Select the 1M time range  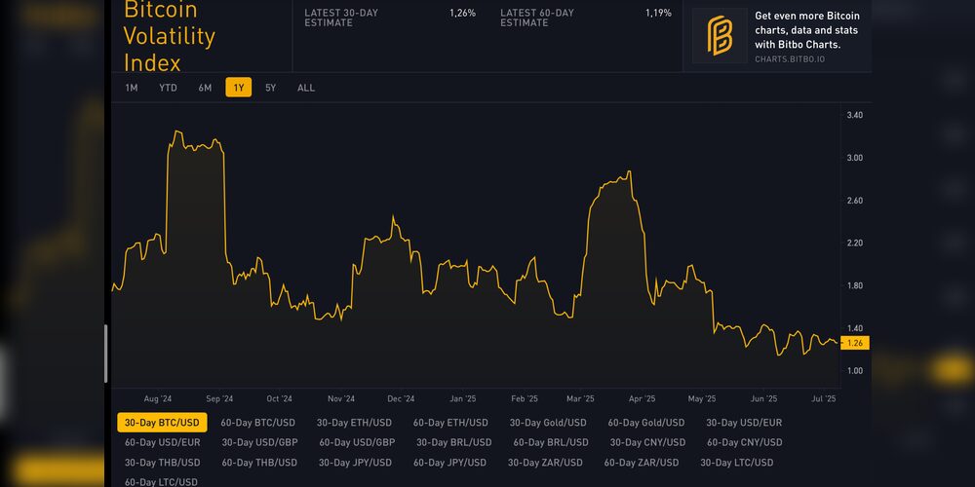tap(132, 88)
